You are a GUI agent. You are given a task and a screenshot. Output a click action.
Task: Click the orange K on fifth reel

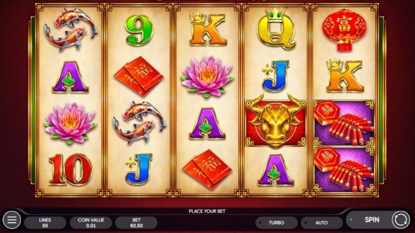pos(344,76)
